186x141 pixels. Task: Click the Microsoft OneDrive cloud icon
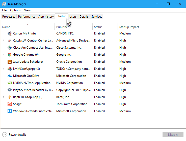pos(10,76)
